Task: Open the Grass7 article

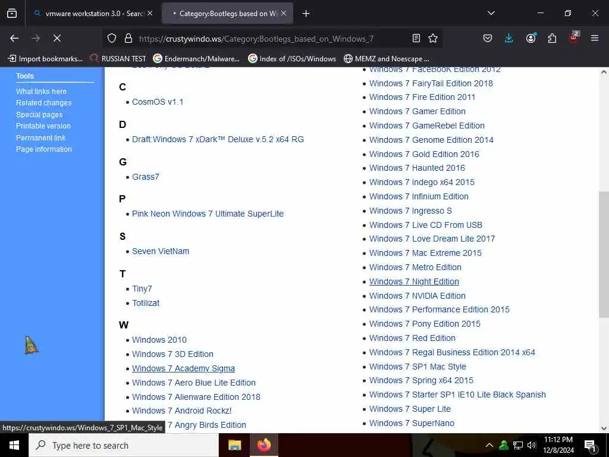Action: click(146, 177)
